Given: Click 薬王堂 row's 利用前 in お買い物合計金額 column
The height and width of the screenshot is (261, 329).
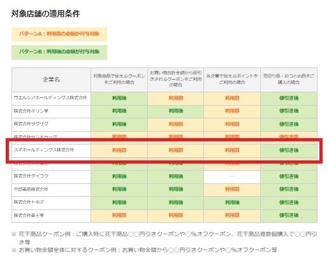Looking at the screenshot, I should [x=175, y=215].
